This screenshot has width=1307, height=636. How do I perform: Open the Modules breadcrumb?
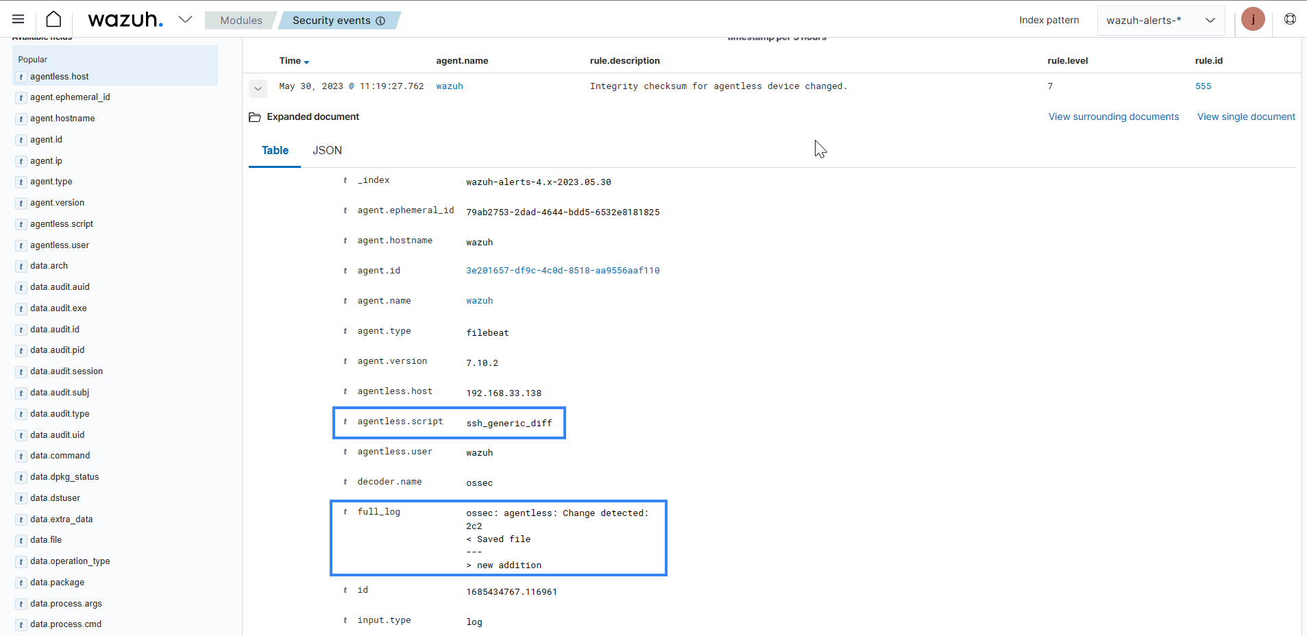241,21
